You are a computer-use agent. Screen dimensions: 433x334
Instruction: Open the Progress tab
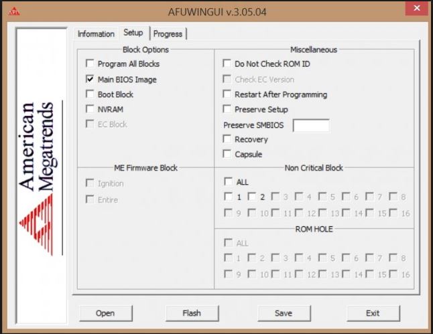168,34
